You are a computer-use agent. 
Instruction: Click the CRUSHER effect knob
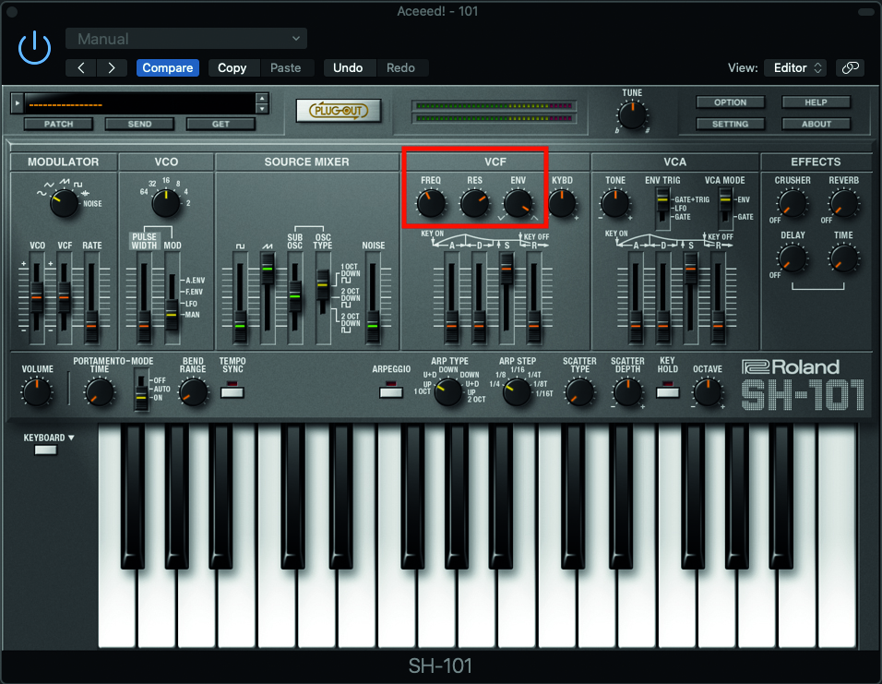coord(792,203)
